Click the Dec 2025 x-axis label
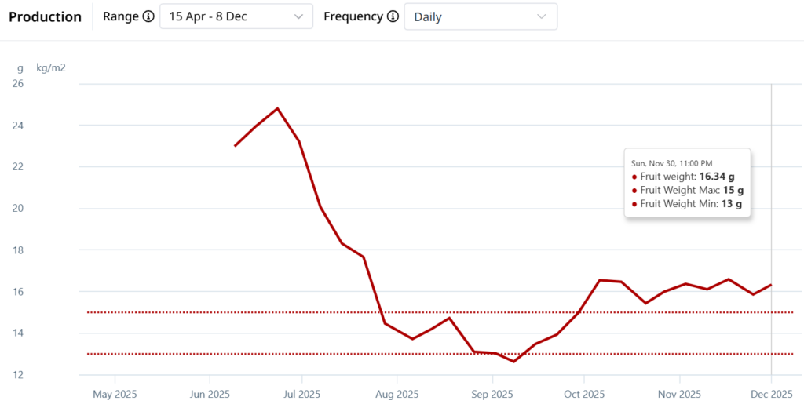This screenshot has width=804, height=408. (771, 393)
